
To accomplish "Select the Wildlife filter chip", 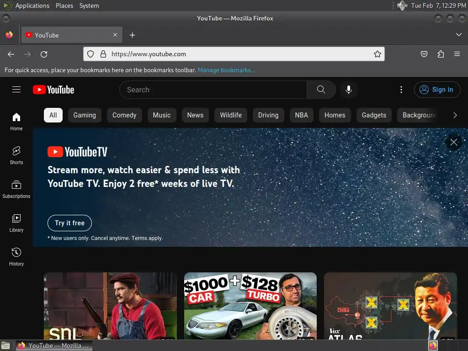I will [x=231, y=115].
